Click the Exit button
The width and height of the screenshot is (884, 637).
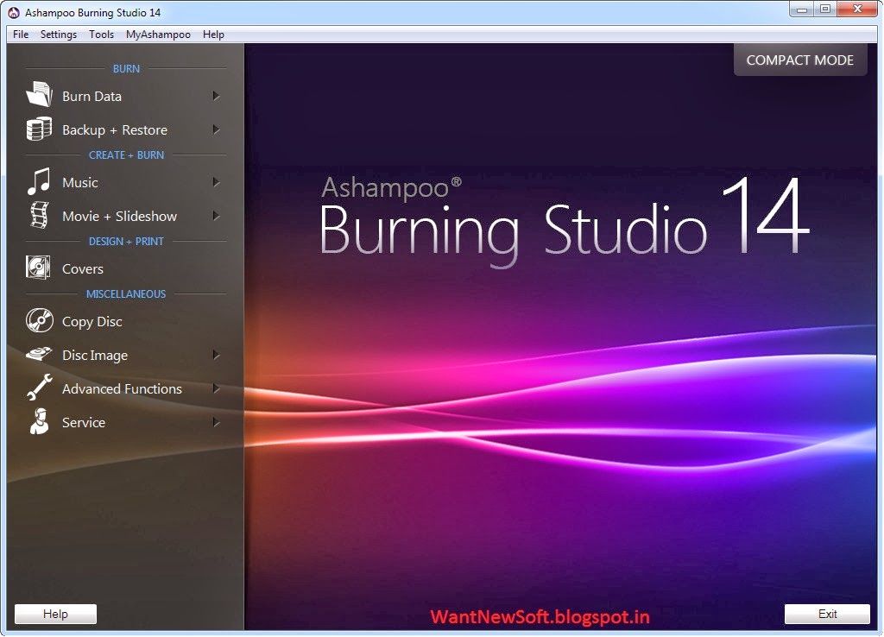point(827,614)
